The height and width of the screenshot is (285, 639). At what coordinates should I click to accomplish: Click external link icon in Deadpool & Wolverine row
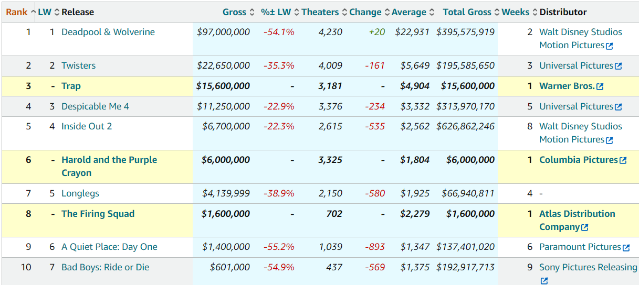[609, 46]
